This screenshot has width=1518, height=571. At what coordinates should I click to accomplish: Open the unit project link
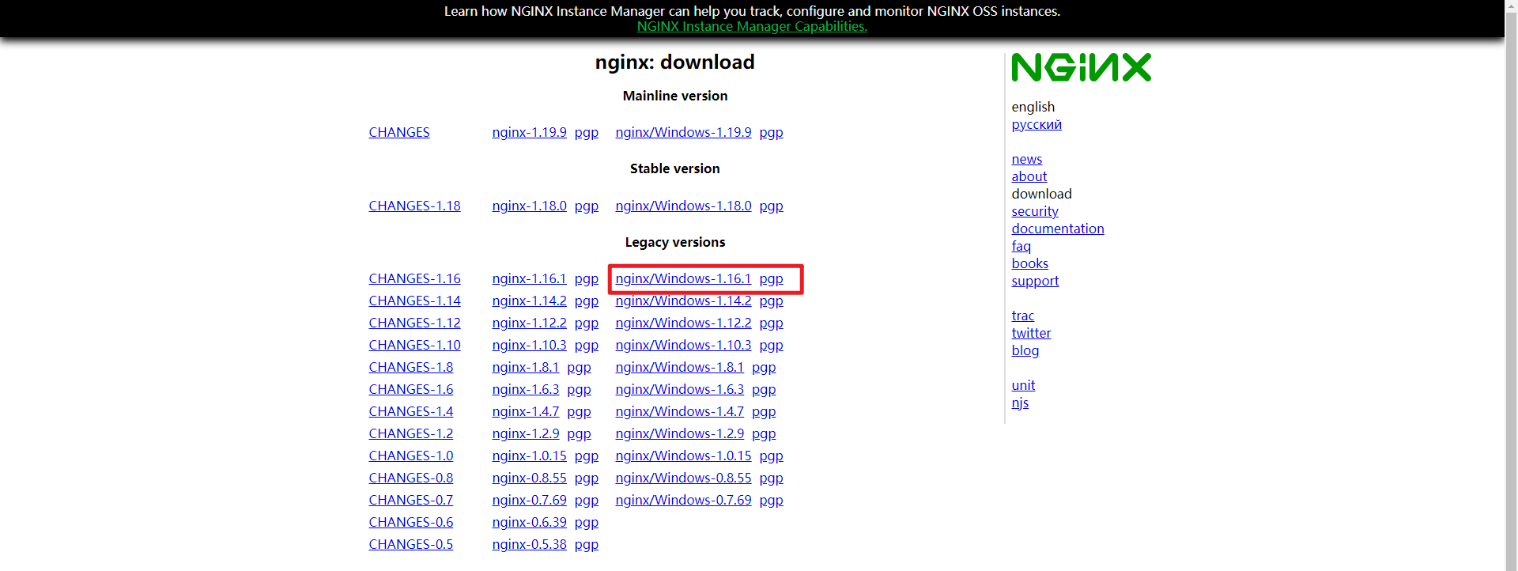(1023, 385)
